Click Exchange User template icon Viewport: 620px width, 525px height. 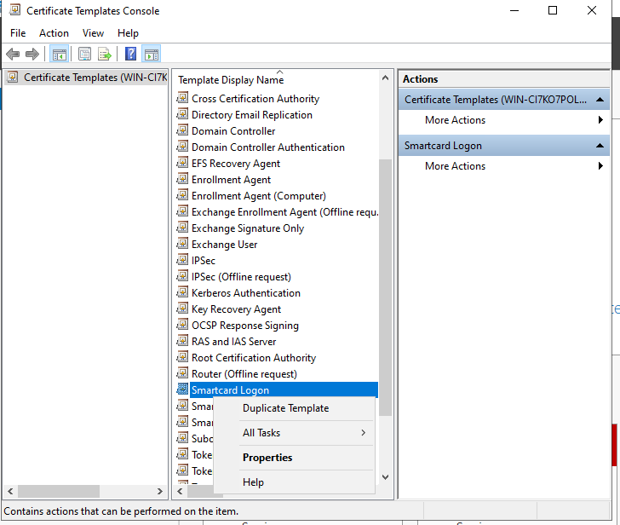point(182,244)
